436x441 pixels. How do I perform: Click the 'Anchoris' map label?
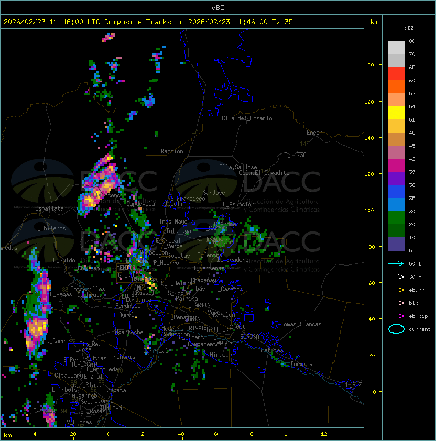click(123, 357)
